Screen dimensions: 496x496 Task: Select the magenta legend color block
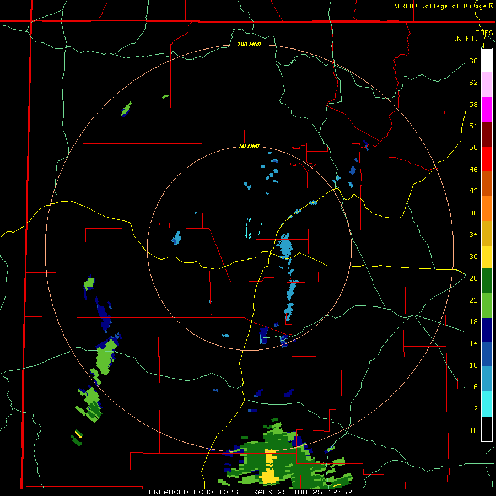click(x=487, y=110)
